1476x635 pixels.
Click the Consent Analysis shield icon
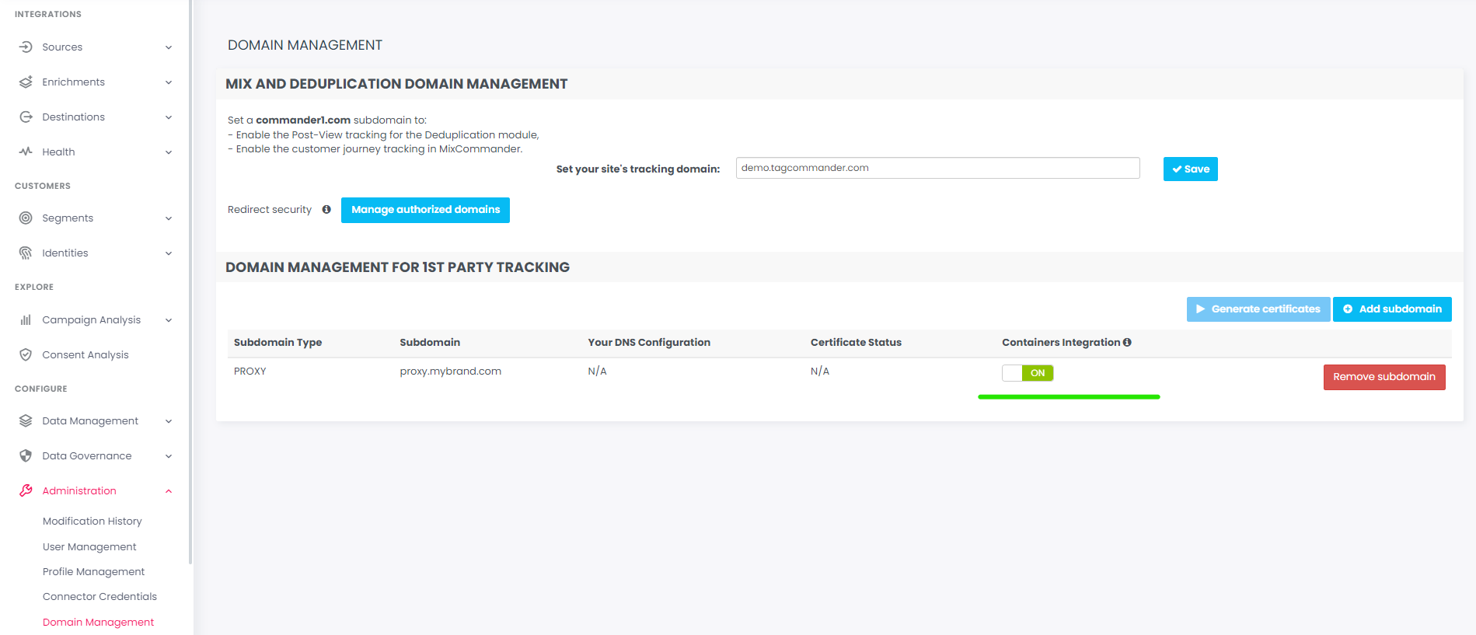click(26, 355)
